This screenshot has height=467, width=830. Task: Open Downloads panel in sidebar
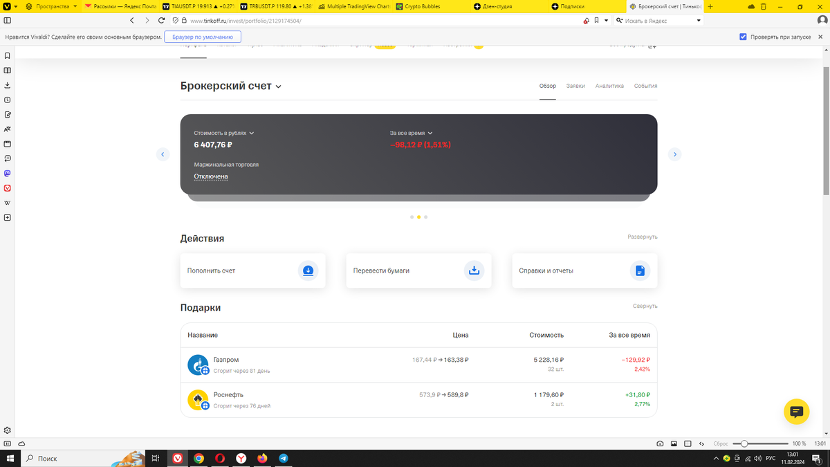[x=8, y=85]
